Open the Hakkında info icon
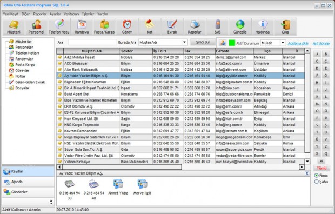This screenshot has width=335, height=214. (x=263, y=26)
